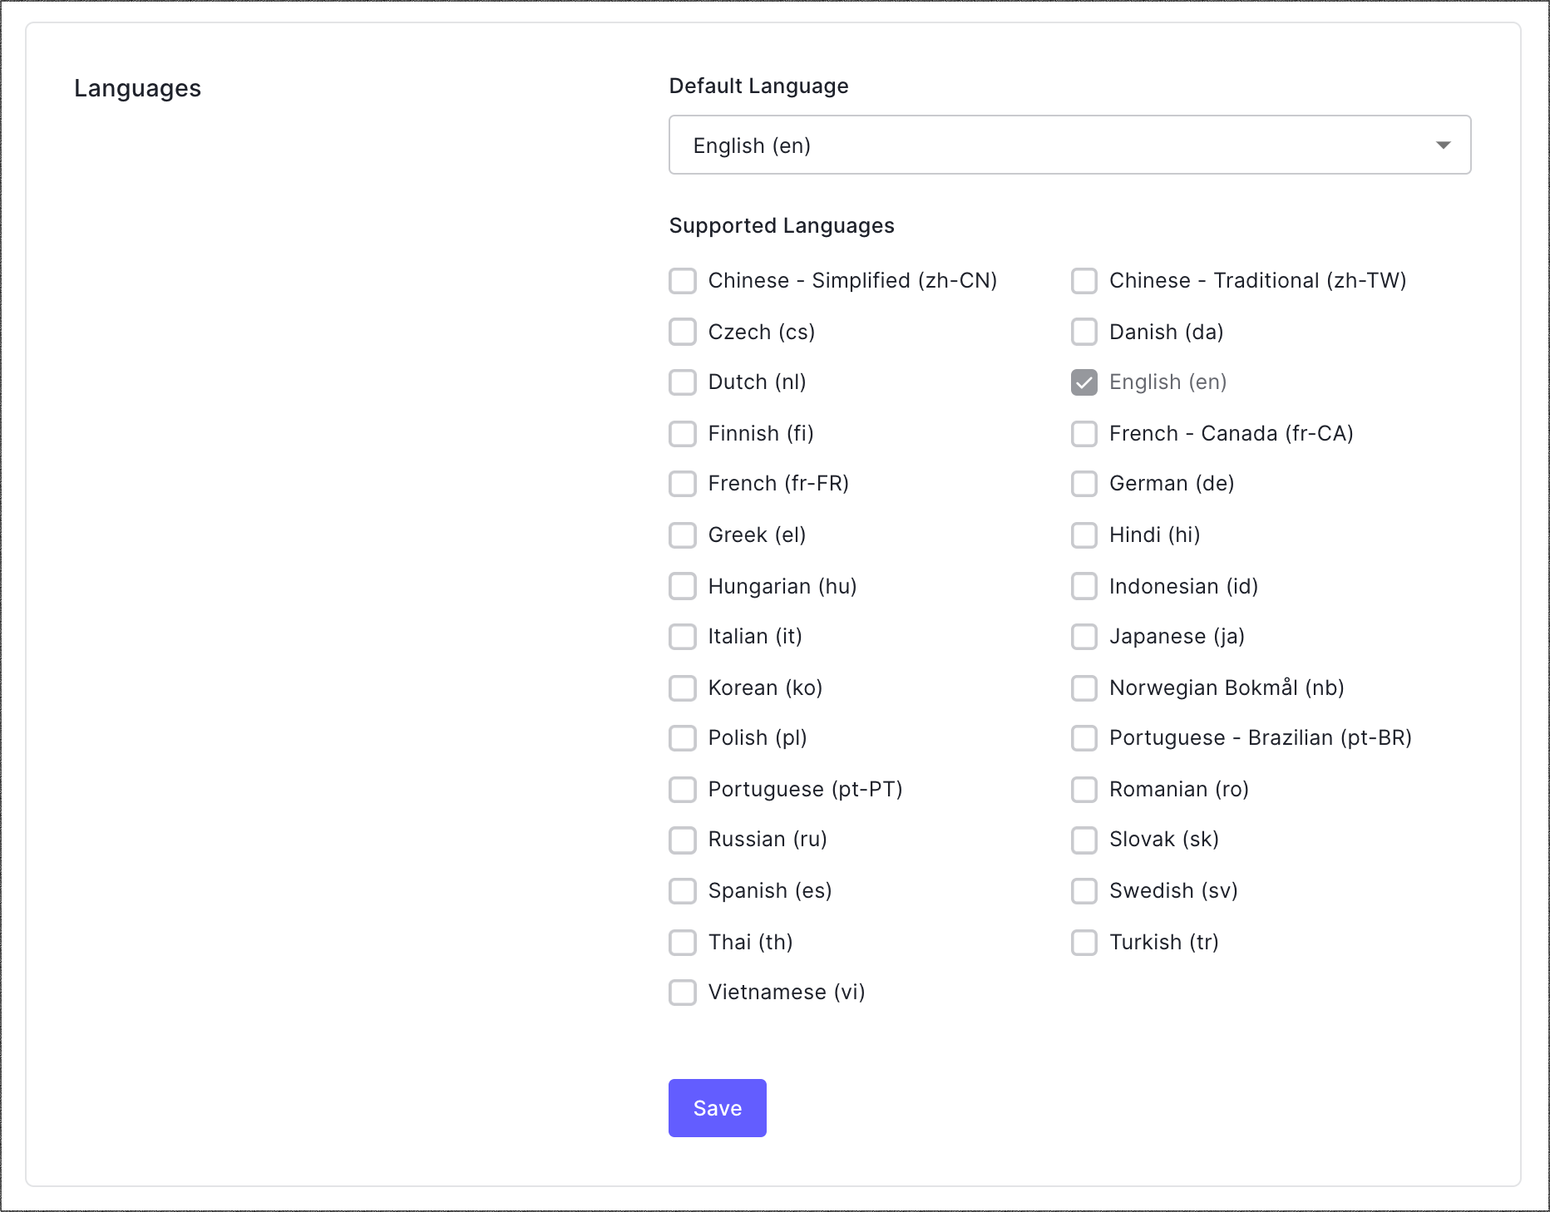Enable the Swedish (sv) language checkbox
Screen dimensions: 1550x1212
pos(1084,891)
